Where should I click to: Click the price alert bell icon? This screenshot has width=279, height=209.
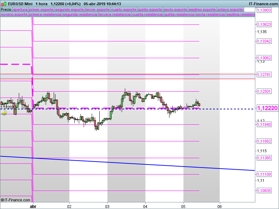[x=4, y=113]
